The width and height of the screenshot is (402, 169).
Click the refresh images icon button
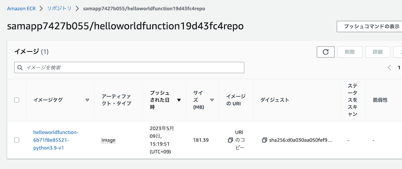pos(325,52)
